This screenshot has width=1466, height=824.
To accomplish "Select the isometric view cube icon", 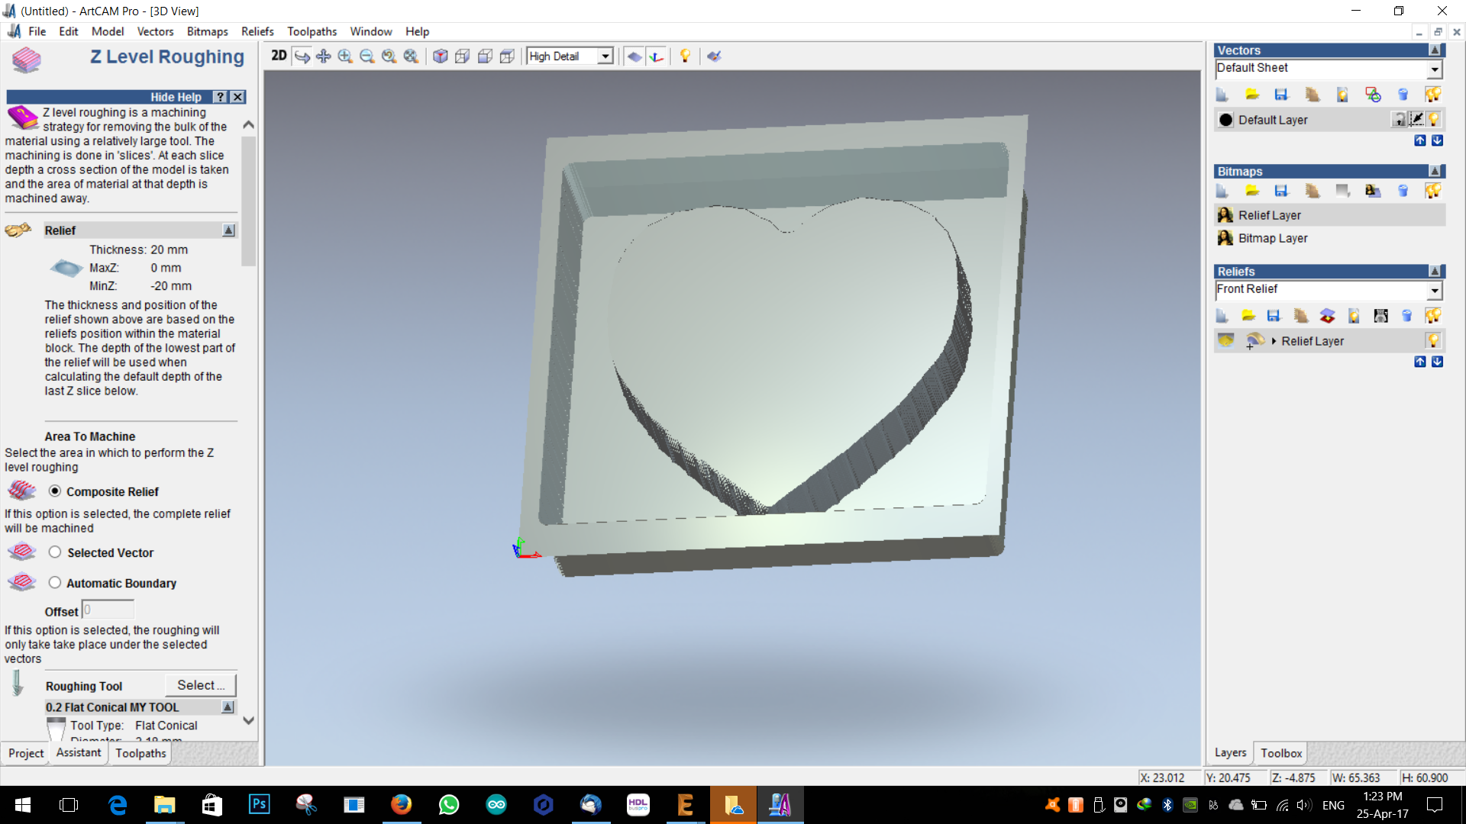I will [x=441, y=56].
